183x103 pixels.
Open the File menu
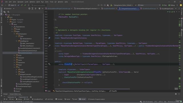[x=6, y=2]
